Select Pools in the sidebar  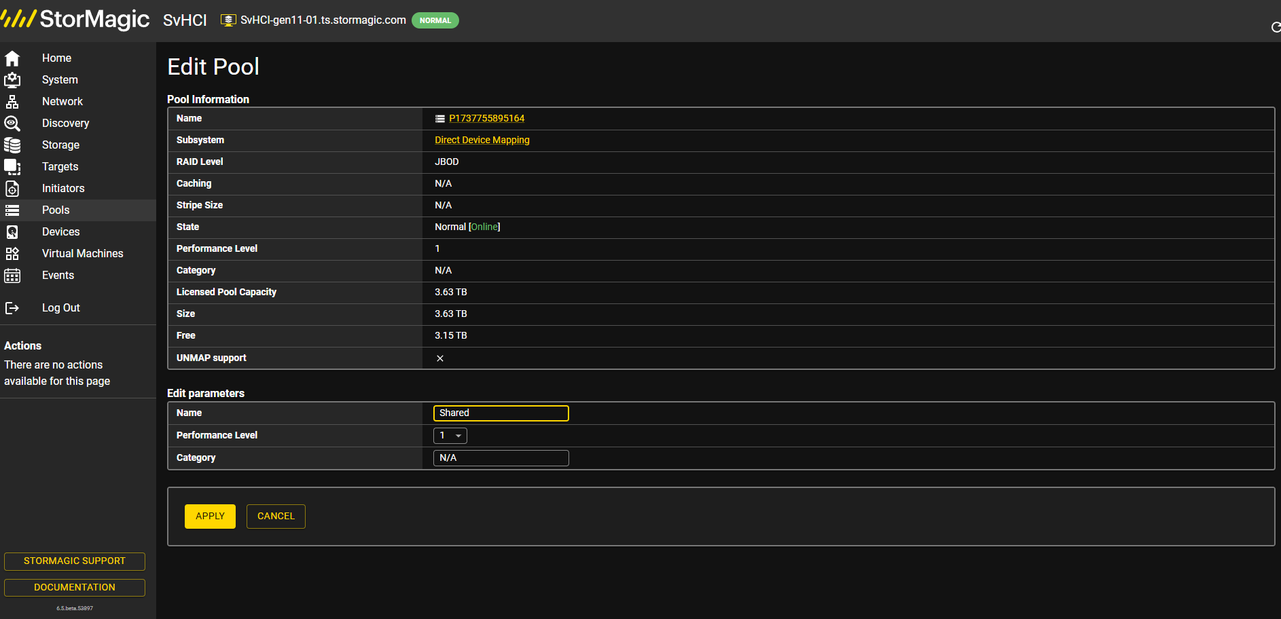coord(56,210)
